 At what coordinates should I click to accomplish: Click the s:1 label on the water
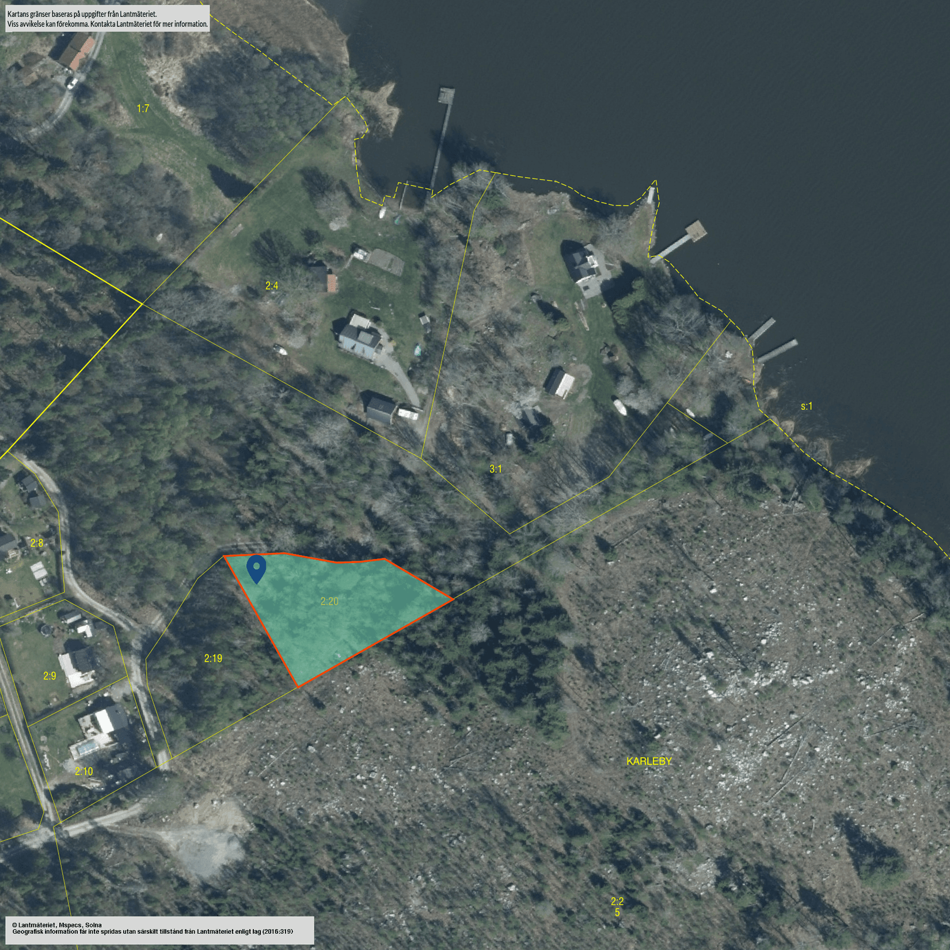click(x=807, y=406)
